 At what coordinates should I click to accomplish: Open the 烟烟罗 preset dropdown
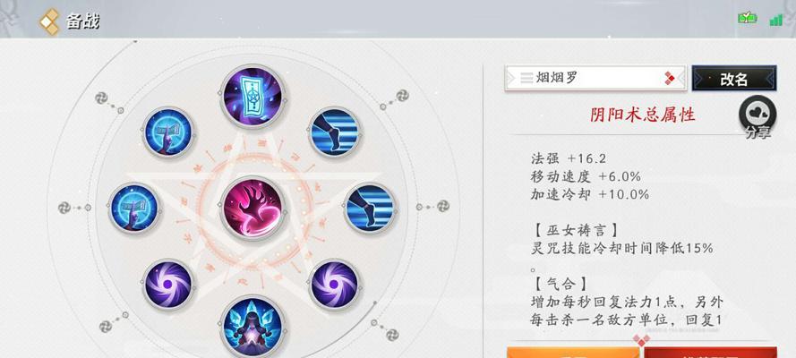[595, 78]
